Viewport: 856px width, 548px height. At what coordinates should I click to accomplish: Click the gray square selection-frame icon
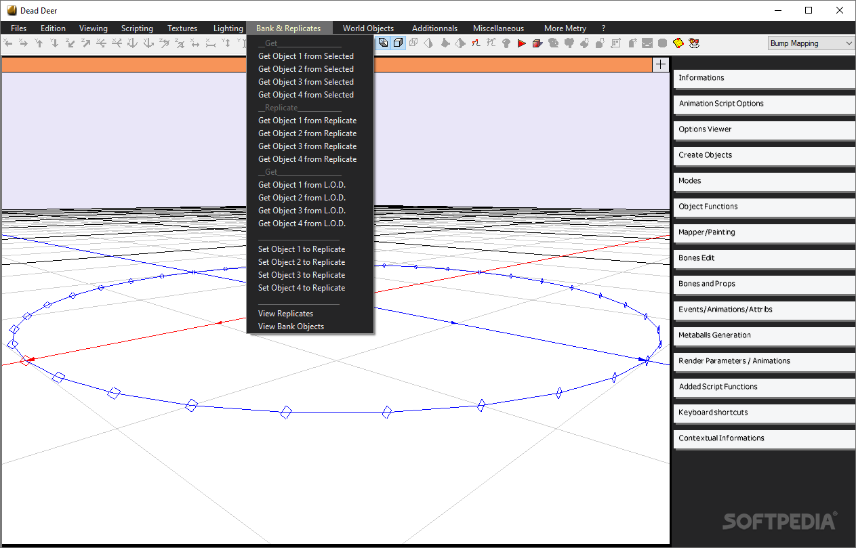point(615,43)
